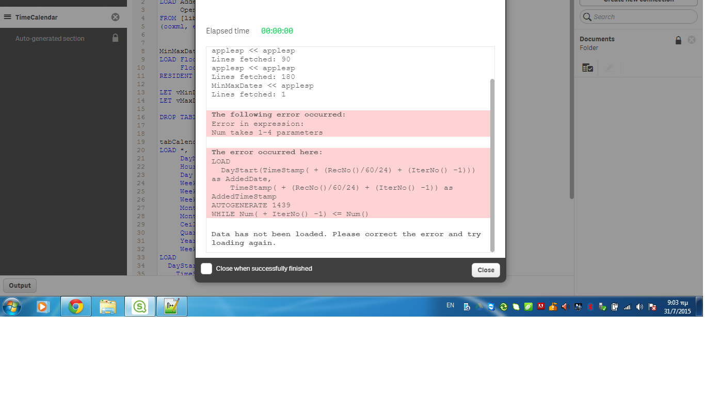Image resolution: width=705 pixels, height=396 pixels.
Task: Click the Bluetooth tray icon
Action: click(590, 306)
